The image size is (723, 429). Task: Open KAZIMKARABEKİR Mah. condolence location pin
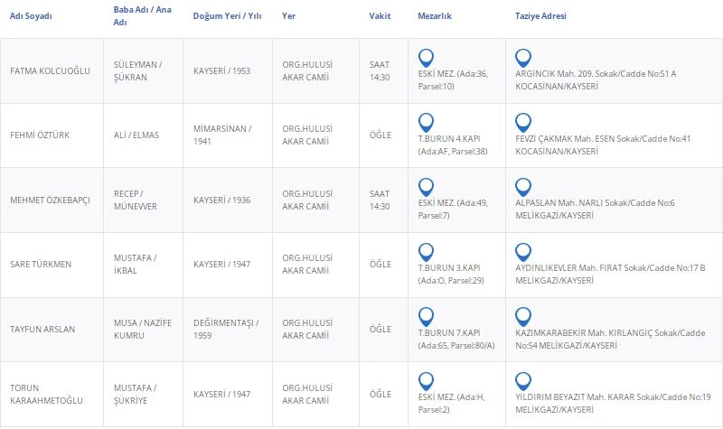coord(522,316)
